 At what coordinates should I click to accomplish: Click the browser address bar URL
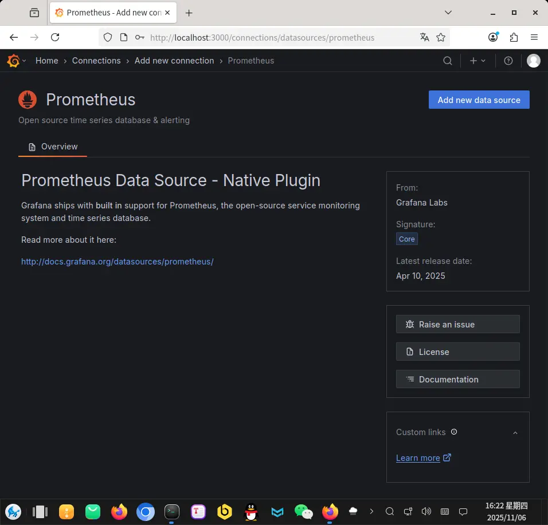click(x=262, y=38)
